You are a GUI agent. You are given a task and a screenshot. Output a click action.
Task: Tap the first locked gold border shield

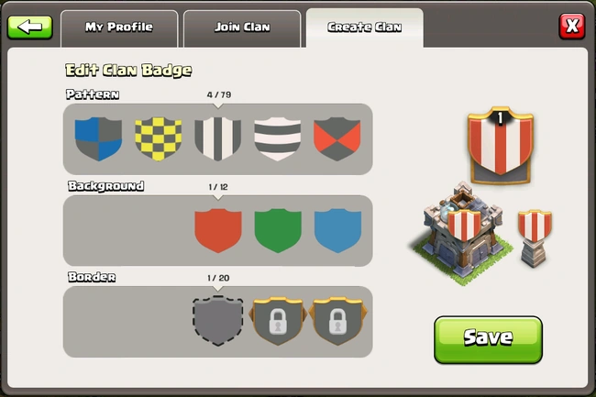point(278,321)
